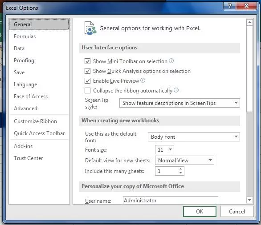261x225 pixels.
Task: Click the Cancel button
Action: 237,211
